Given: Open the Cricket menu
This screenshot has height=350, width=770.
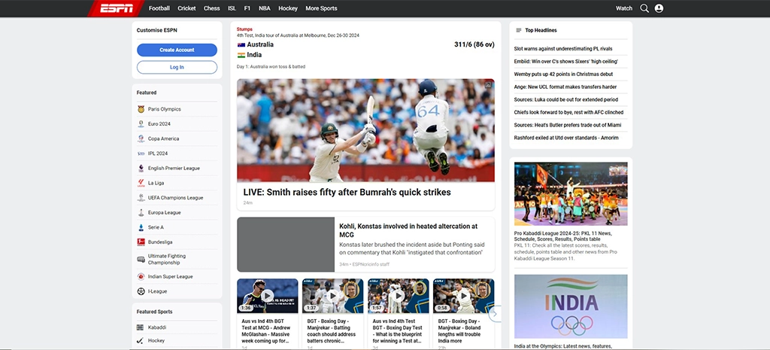Looking at the screenshot, I should (x=186, y=8).
